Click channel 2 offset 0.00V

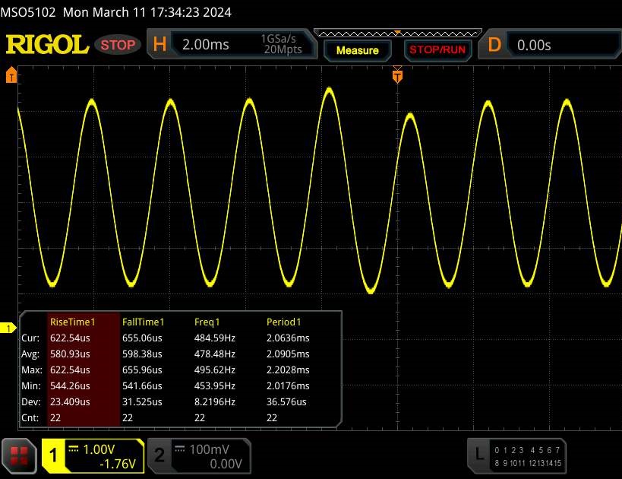[226, 464]
